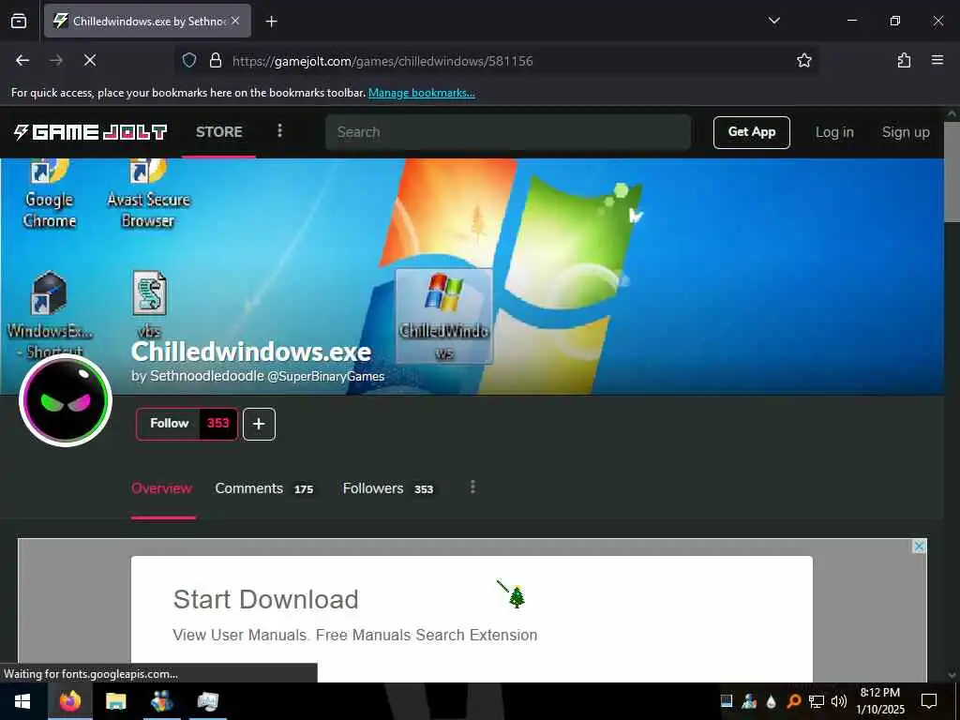The image size is (960, 720).
Task: Open the site security padlock info
Action: tap(215, 60)
